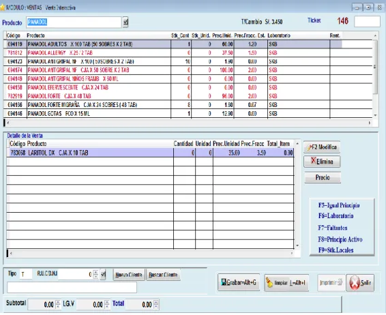Click the empty client name field below Tipo

tap(72, 288)
